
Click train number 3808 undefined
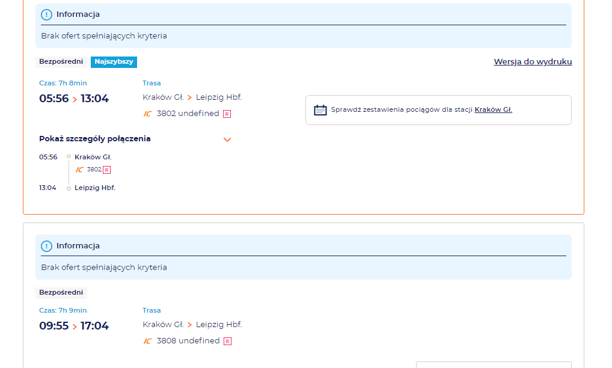(188, 341)
